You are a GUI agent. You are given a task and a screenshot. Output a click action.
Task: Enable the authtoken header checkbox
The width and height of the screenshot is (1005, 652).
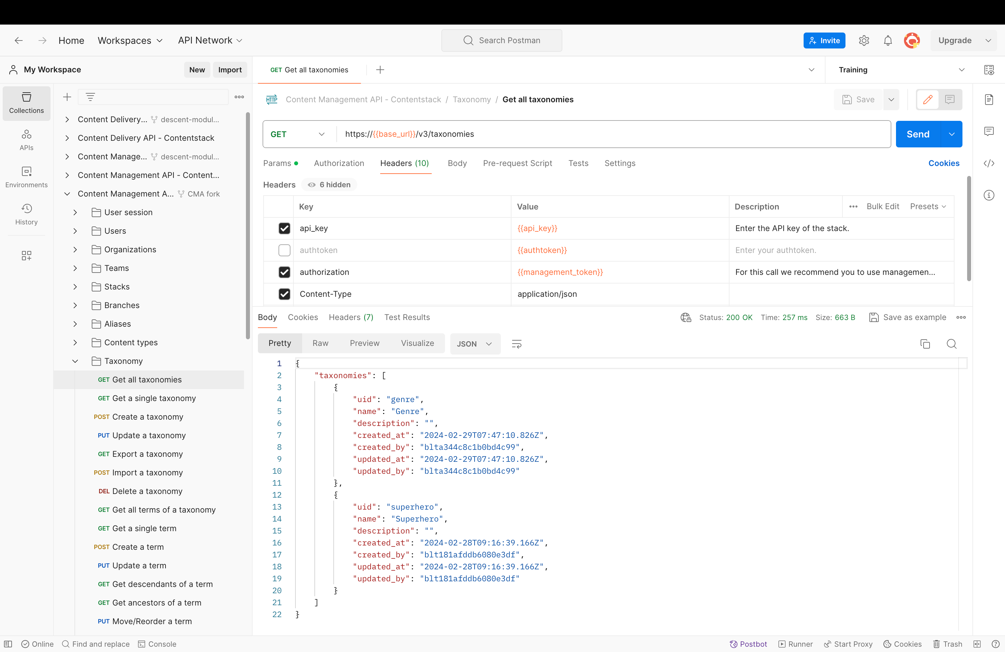284,250
